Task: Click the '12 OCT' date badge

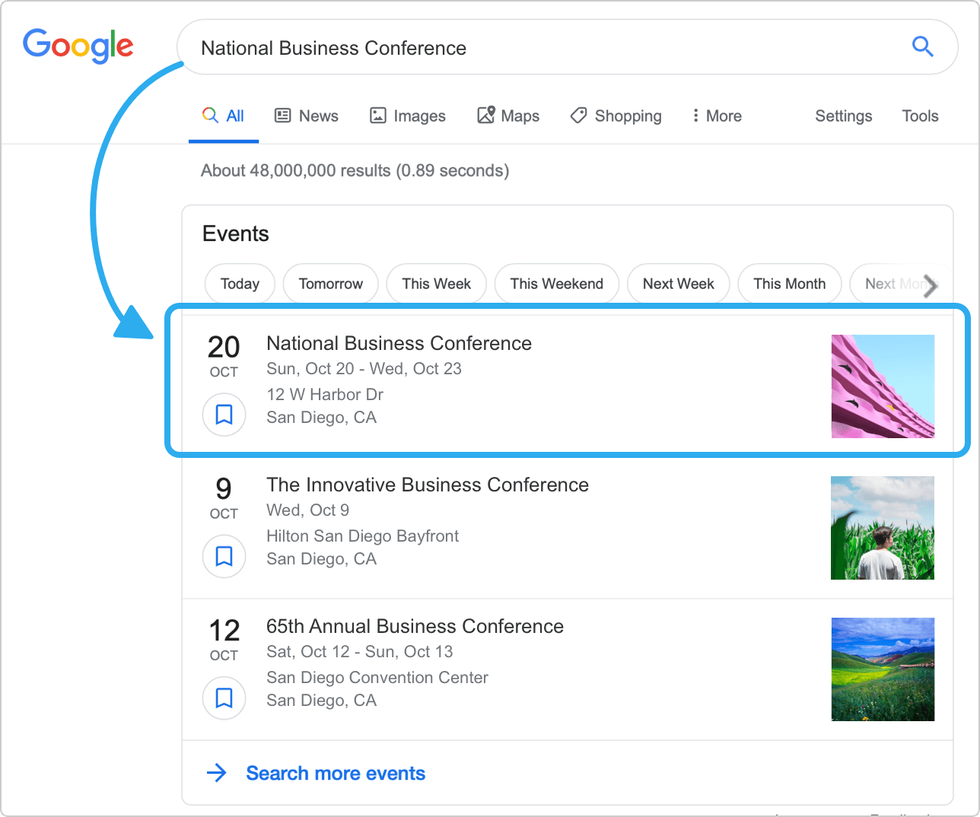Action: point(224,639)
